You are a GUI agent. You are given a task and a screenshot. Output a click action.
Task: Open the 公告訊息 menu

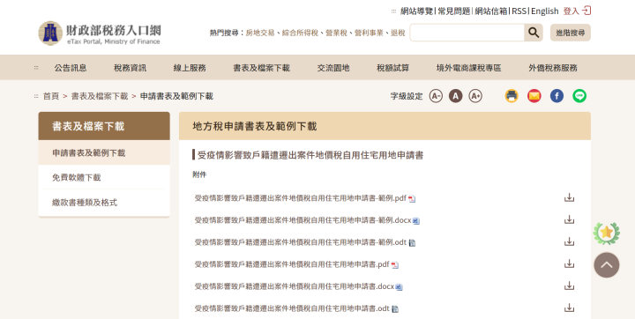pos(71,68)
